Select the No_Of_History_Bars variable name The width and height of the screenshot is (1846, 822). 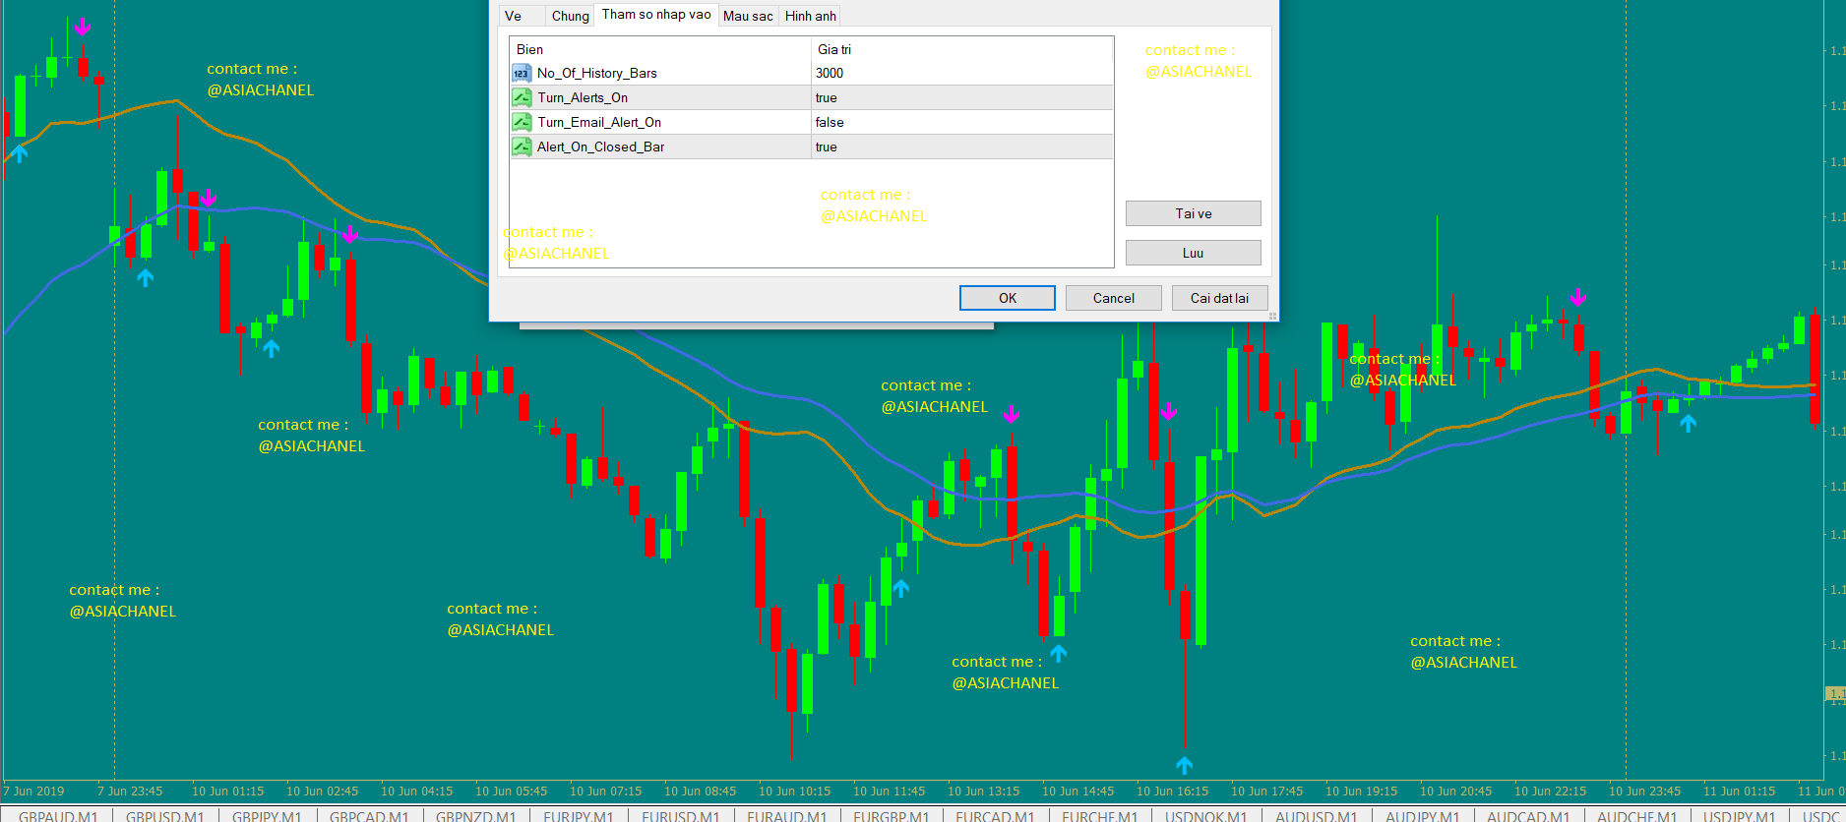tap(597, 73)
